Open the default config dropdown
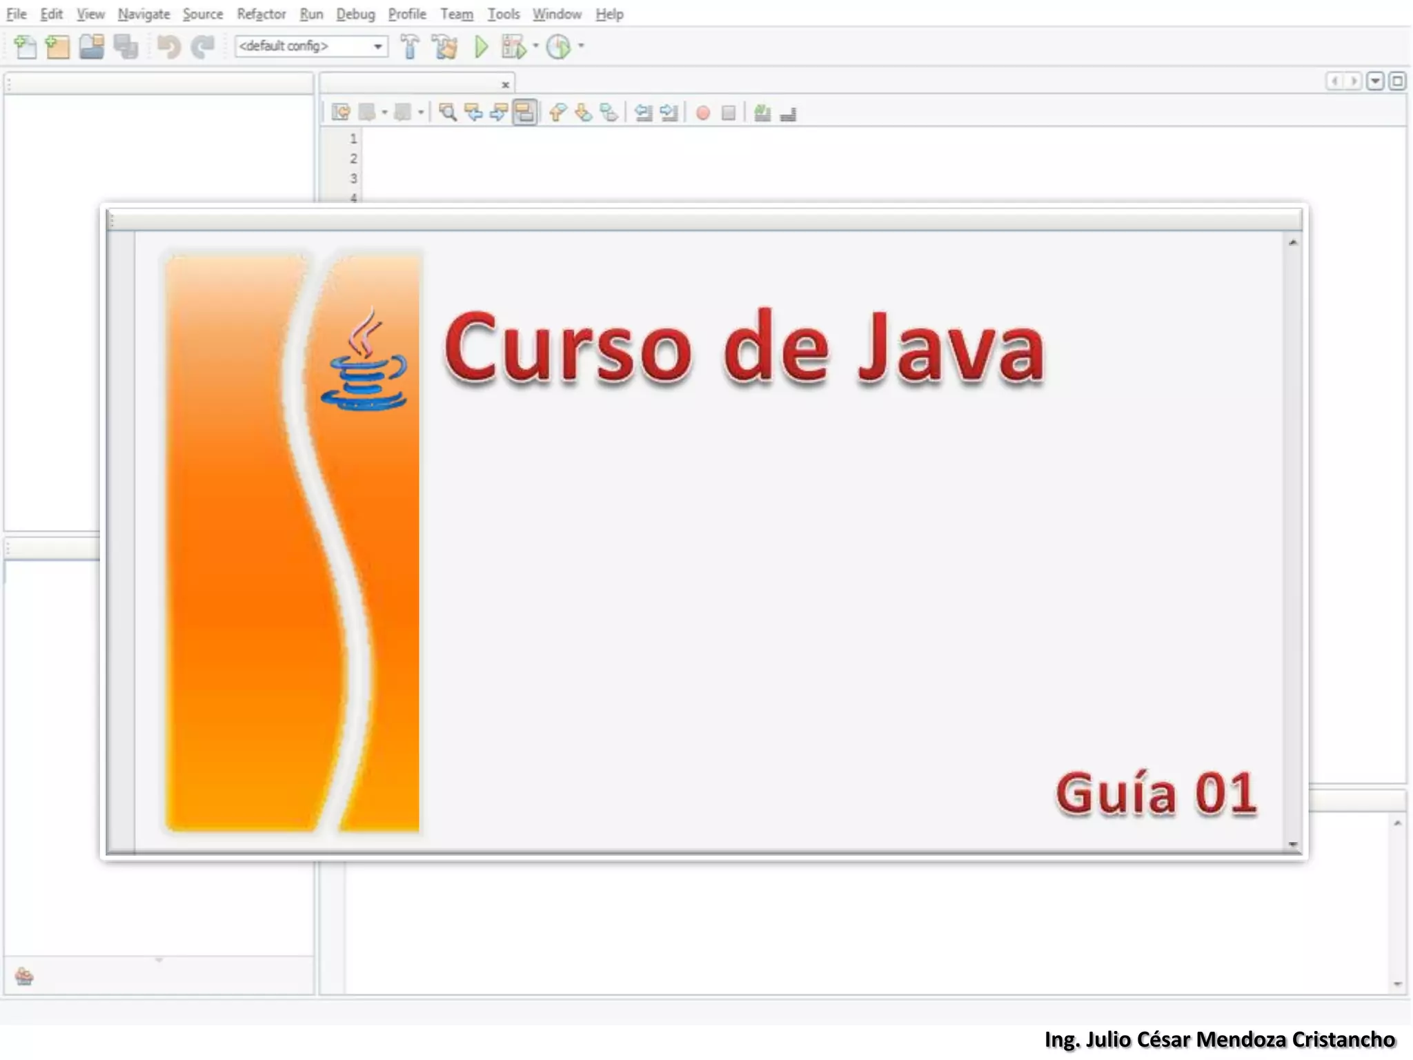Viewport: 1413px width, 1060px height. (x=378, y=47)
